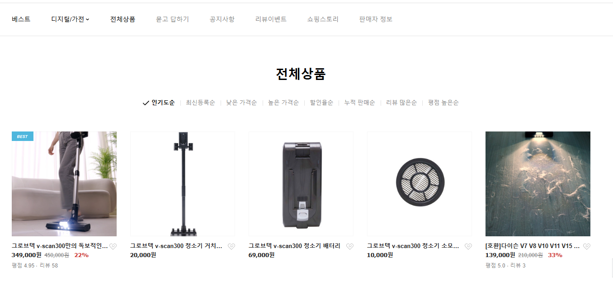Sort by 최신등록순
This screenshot has width=613, height=286.
click(200, 103)
